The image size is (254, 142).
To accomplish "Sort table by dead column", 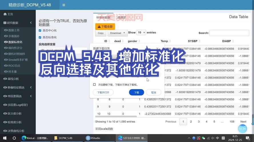I will (x=119, y=41).
